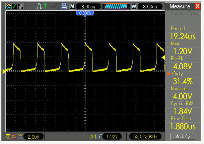Select the 2.00V vertical scale field
This screenshot has width=204, height=144.
coord(34,137)
